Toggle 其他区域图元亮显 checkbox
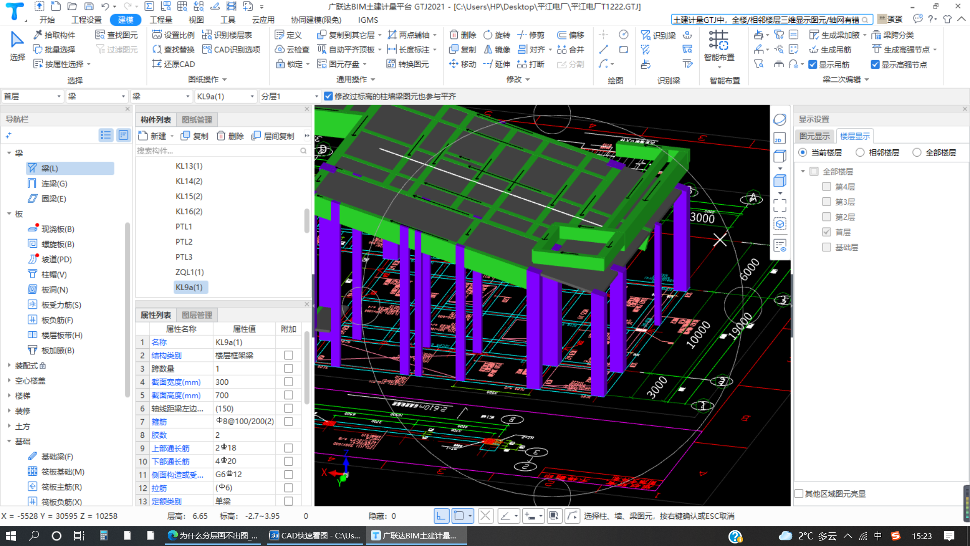 click(x=799, y=493)
